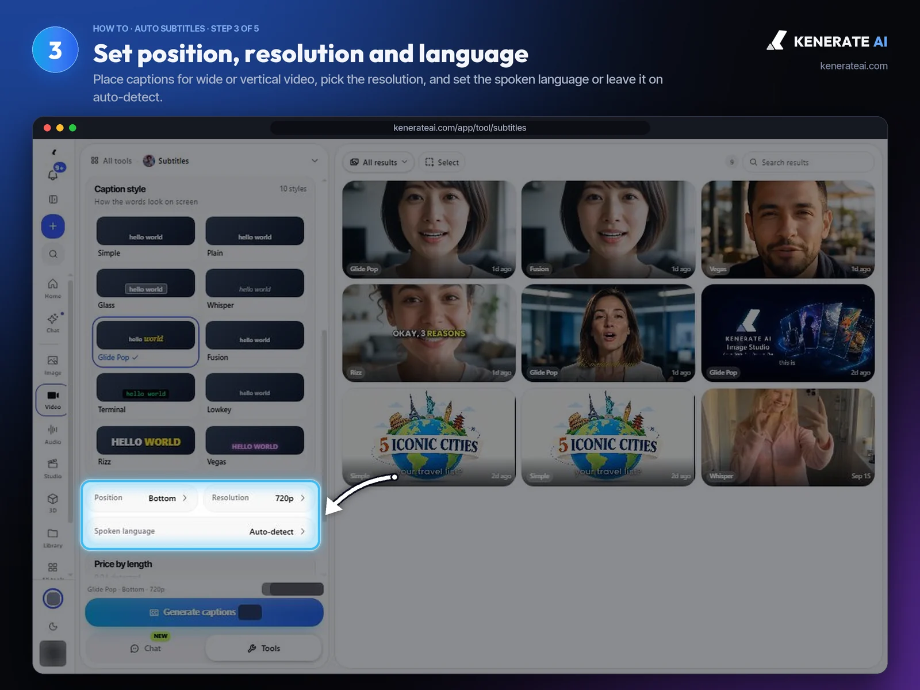Screen dimensions: 920x690
Task: Select the Terminal caption style
Action: [x=145, y=394]
